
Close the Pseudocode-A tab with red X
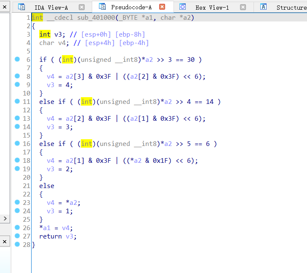coord(162,7)
